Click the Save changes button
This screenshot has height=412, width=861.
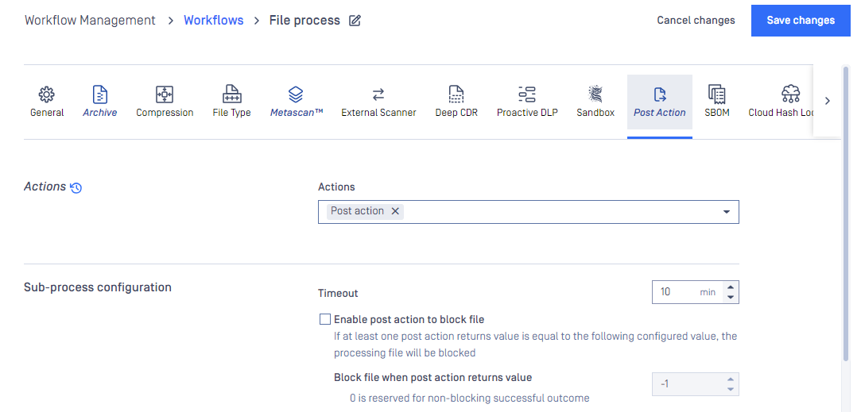tap(801, 21)
